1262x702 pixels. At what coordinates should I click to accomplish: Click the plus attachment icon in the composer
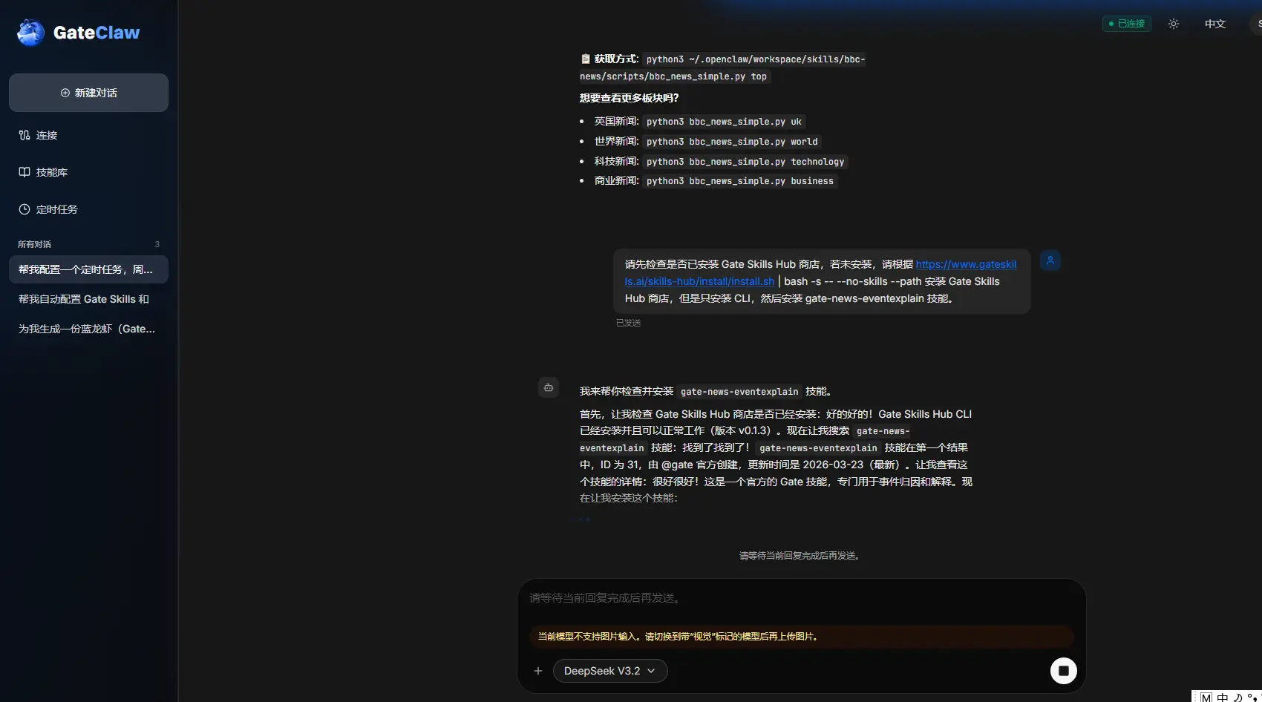538,671
